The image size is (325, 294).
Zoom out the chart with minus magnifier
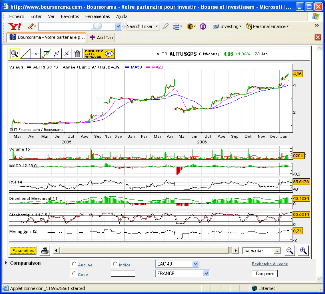pyautogui.click(x=289, y=251)
